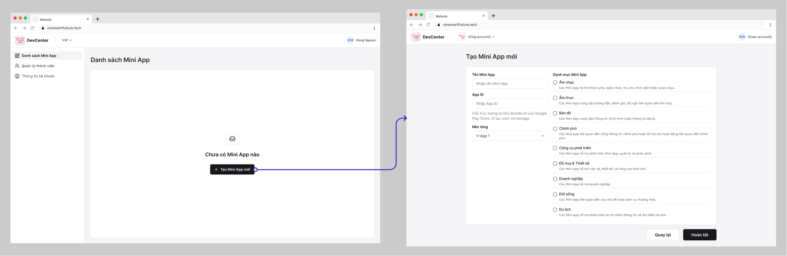Click WW avatar beside Hong Nguyen

(350, 40)
